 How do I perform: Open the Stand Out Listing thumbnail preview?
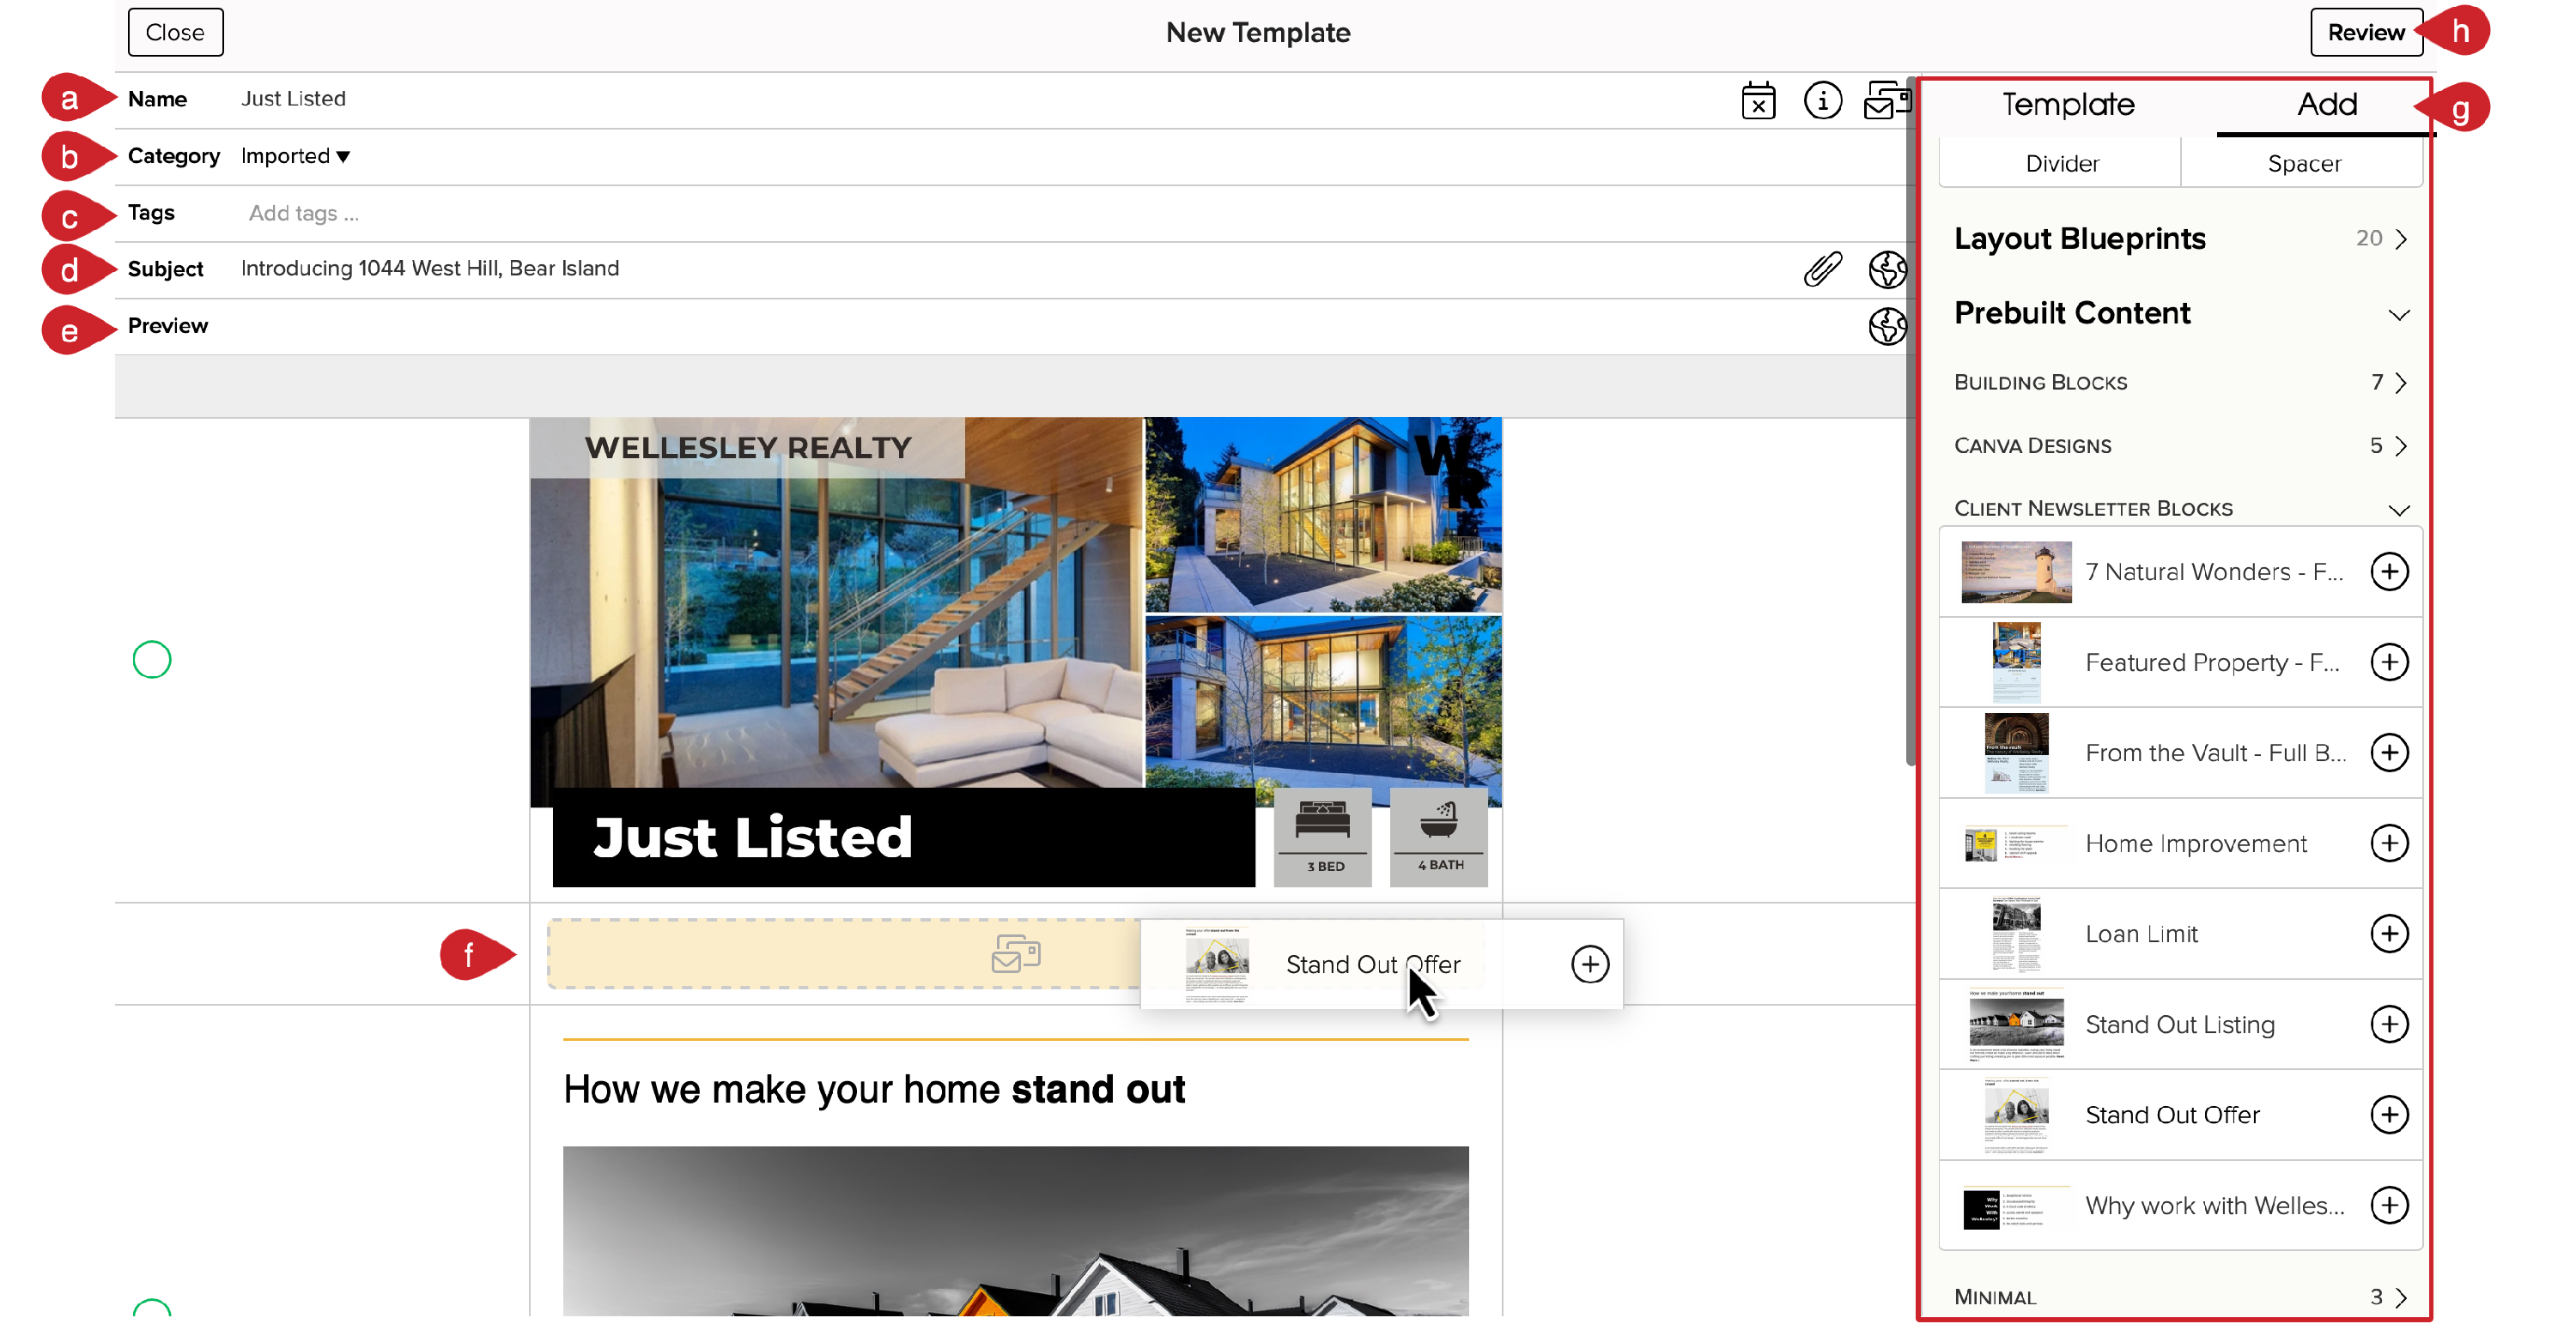[2016, 1025]
